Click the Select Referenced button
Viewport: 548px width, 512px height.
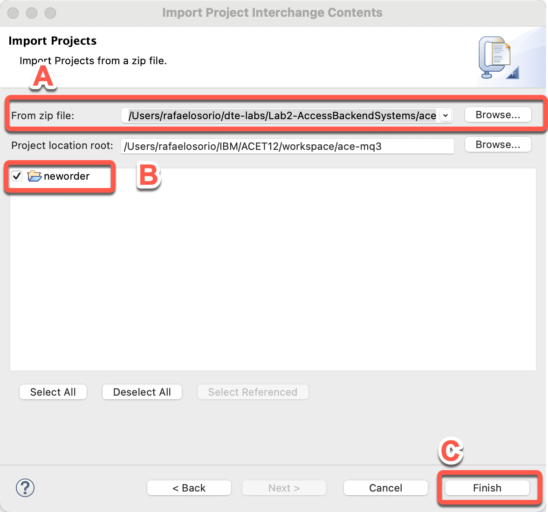[253, 392]
